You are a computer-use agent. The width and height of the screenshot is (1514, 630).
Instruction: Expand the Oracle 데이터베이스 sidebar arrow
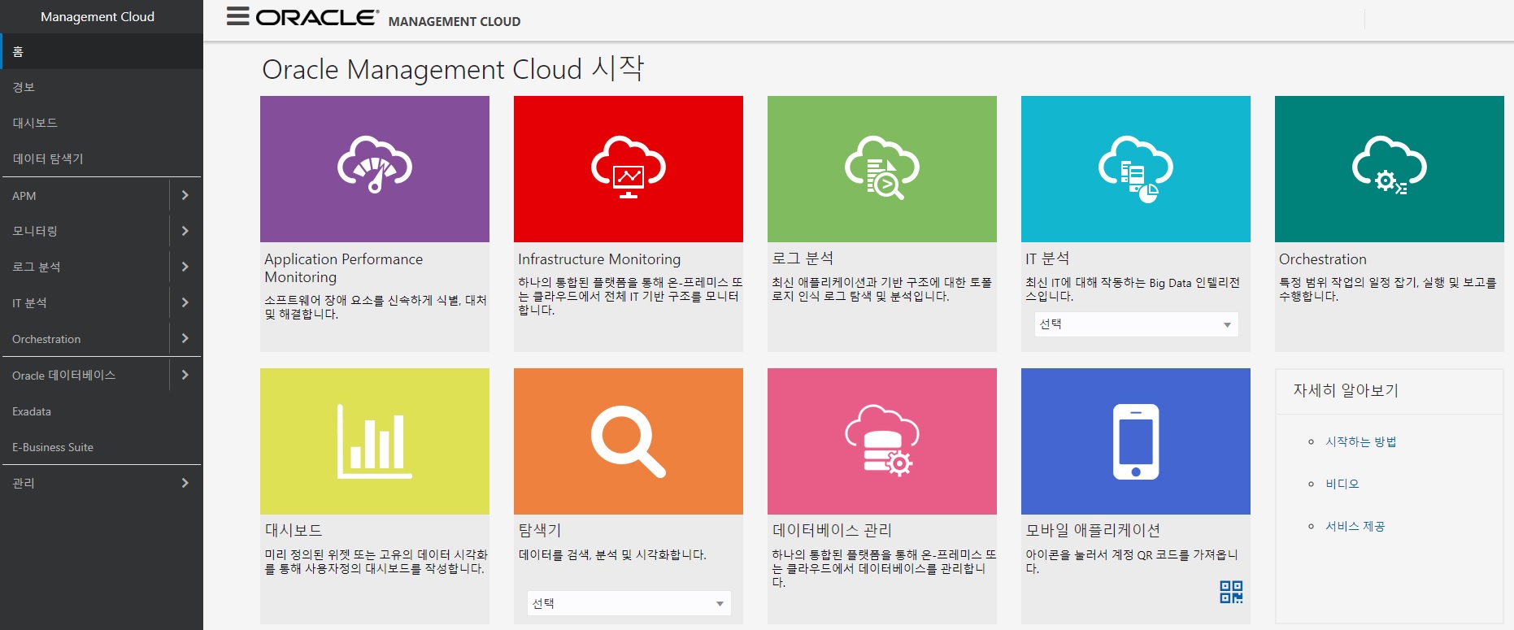(x=185, y=375)
